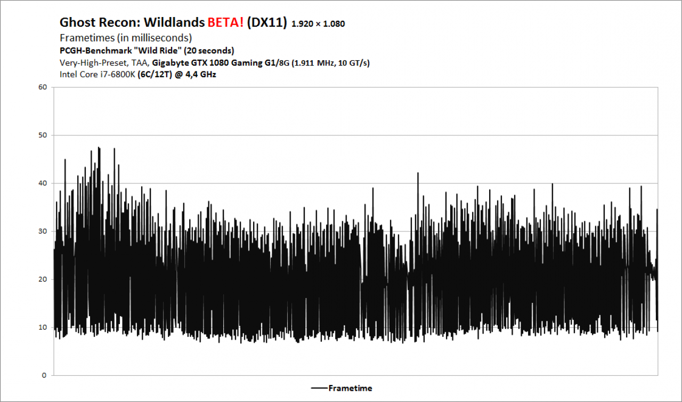Select the "Intel Core i7-6800K" text line
The image size is (682, 402).
coord(98,75)
